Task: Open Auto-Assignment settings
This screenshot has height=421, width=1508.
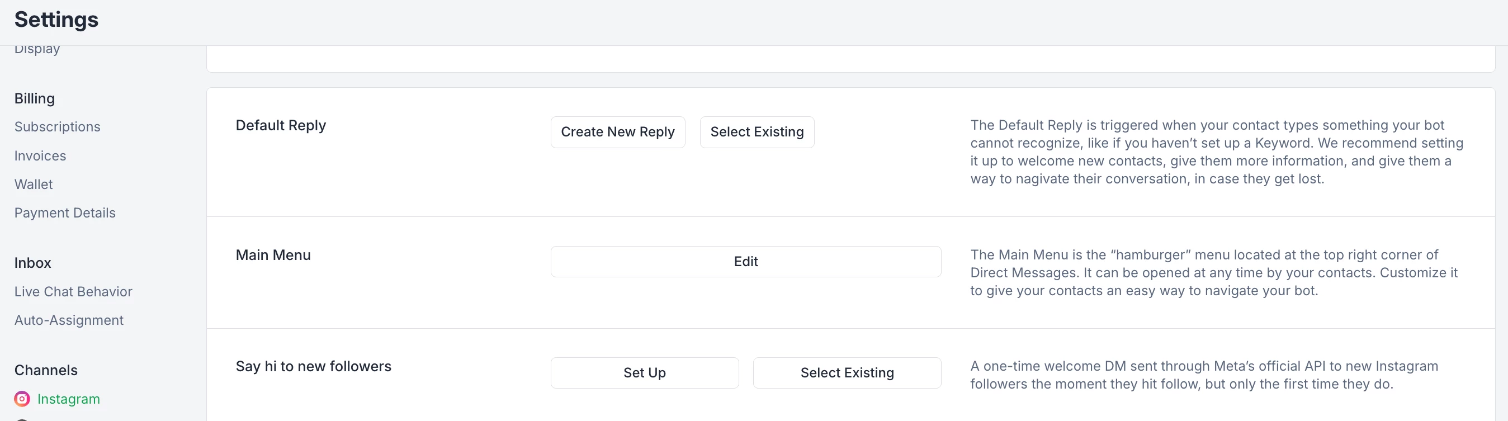Action: (x=69, y=320)
